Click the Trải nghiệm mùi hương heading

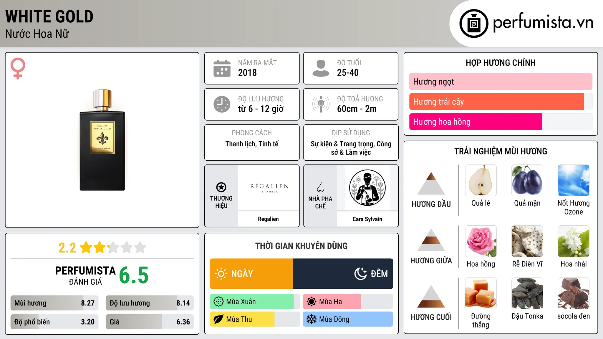point(501,151)
